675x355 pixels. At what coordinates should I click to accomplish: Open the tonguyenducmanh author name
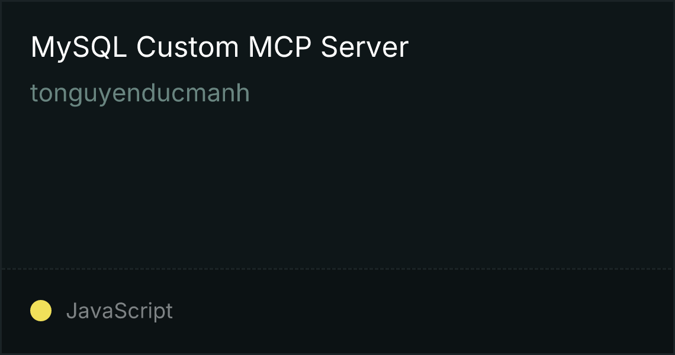pos(140,93)
